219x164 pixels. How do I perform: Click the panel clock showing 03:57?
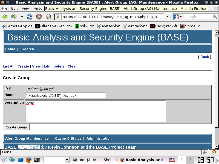(206, 160)
